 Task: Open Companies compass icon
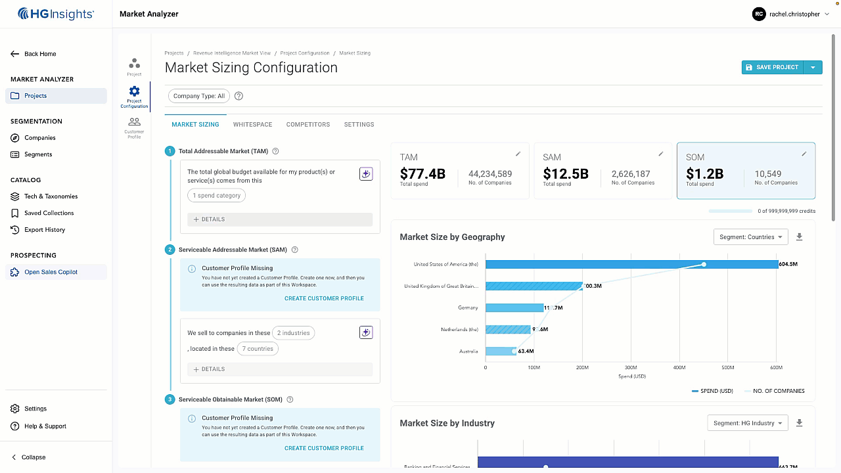15,138
